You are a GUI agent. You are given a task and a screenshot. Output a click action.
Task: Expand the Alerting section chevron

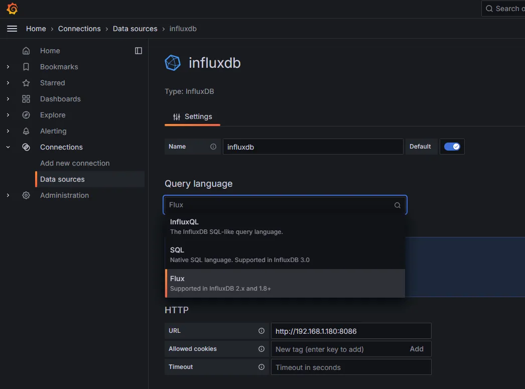pos(8,131)
